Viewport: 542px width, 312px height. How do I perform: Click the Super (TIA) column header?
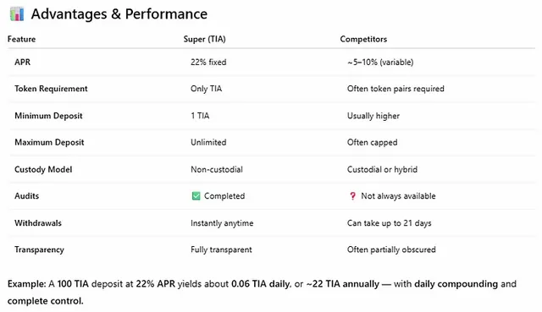[205, 39]
